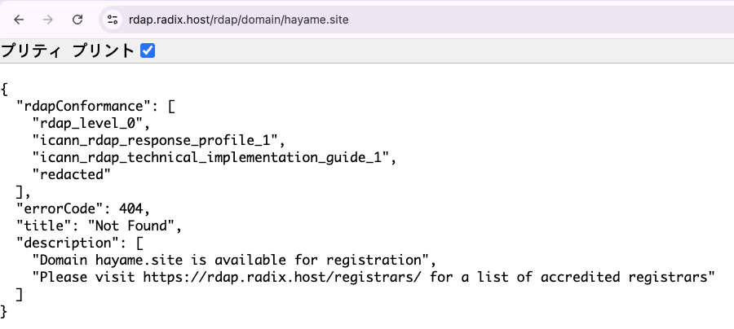The height and width of the screenshot is (329, 734).
Task: Click the "errorCode" key name
Action: pyautogui.click(x=59, y=208)
